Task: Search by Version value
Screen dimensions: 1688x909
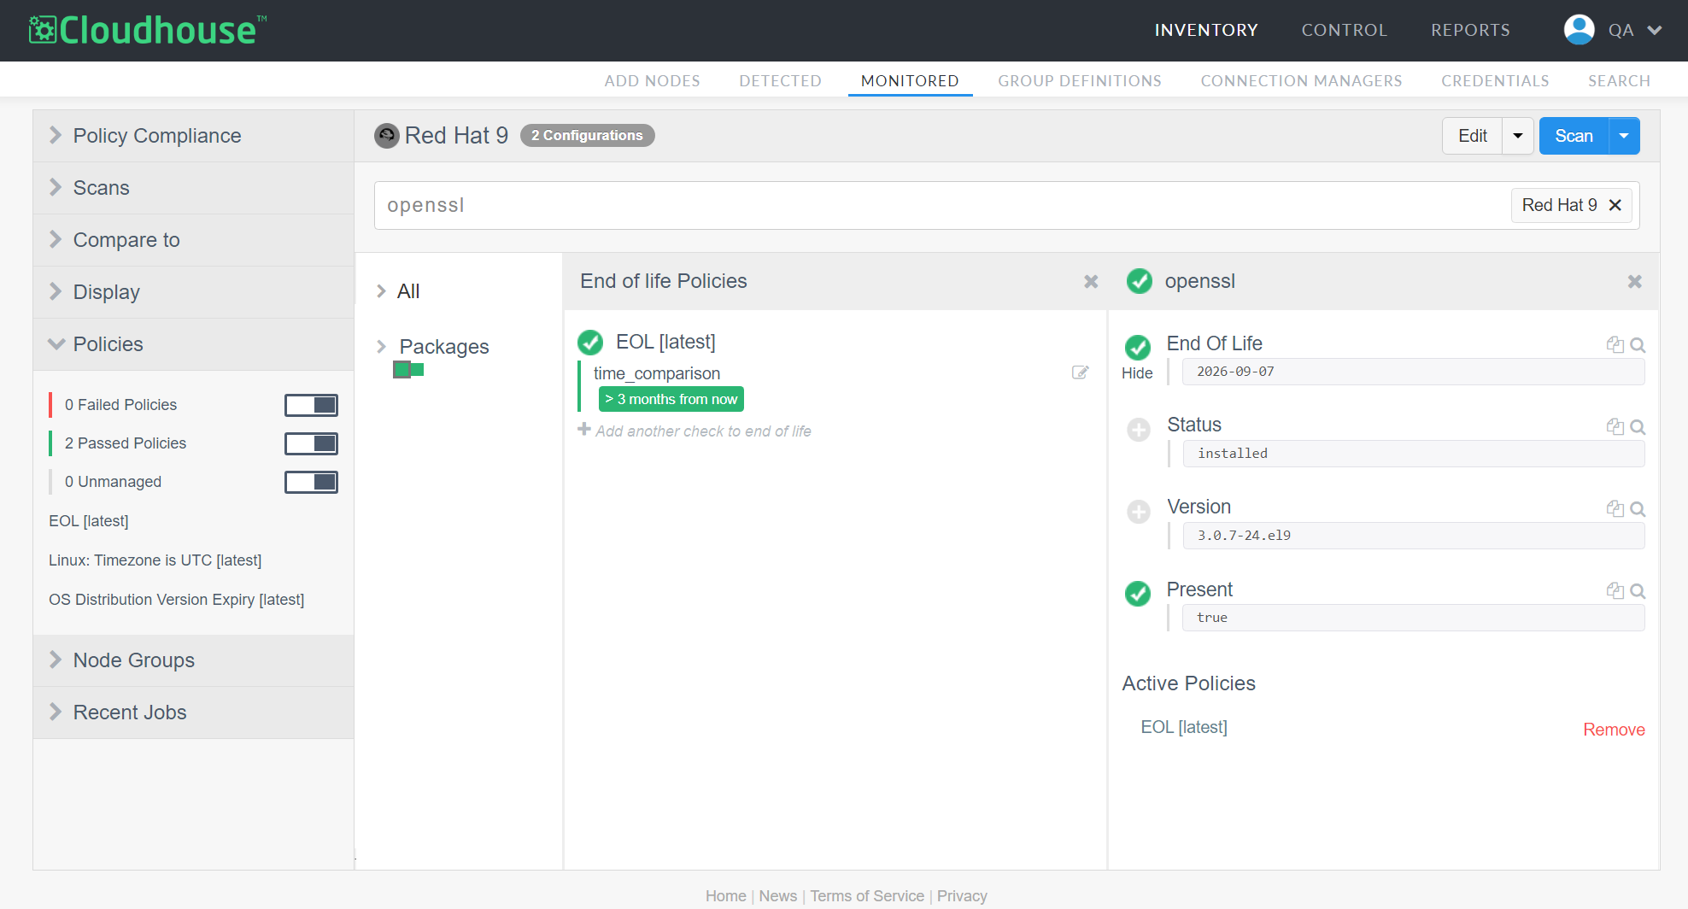Action: [1638, 509]
